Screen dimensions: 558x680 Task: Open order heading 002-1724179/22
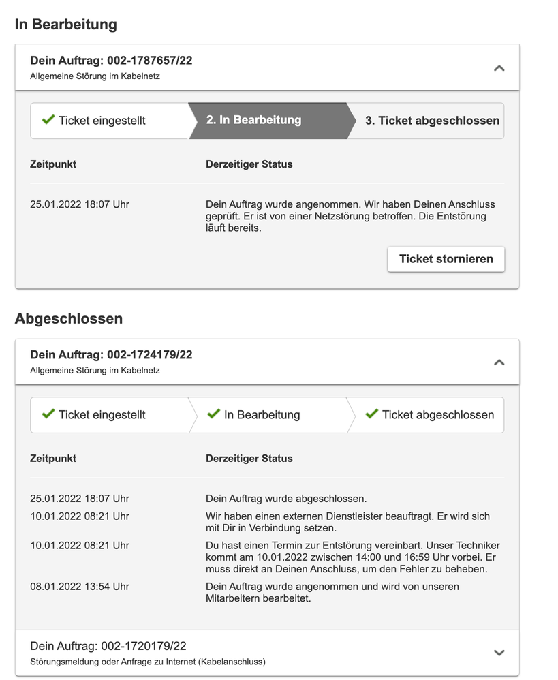pos(111,355)
